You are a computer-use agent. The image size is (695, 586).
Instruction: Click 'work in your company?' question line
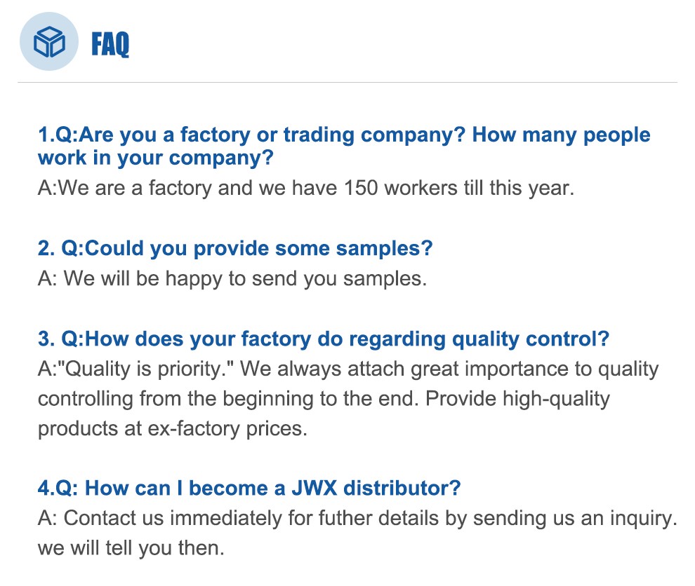[x=155, y=158]
